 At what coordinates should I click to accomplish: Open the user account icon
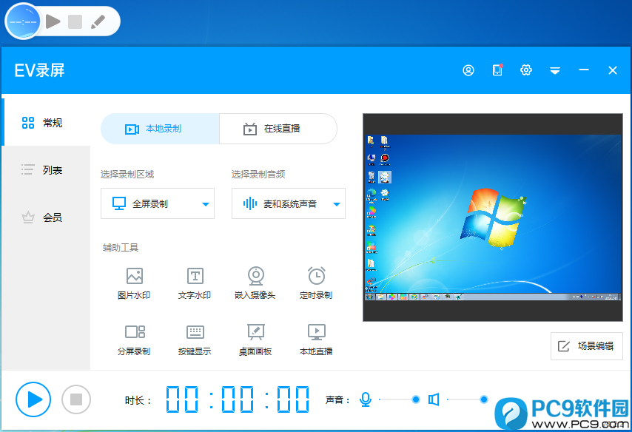point(468,70)
